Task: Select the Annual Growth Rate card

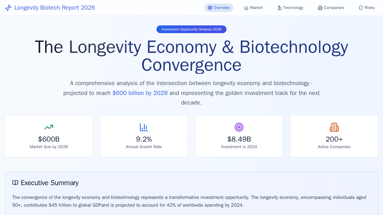Action: pyautogui.click(x=144, y=136)
